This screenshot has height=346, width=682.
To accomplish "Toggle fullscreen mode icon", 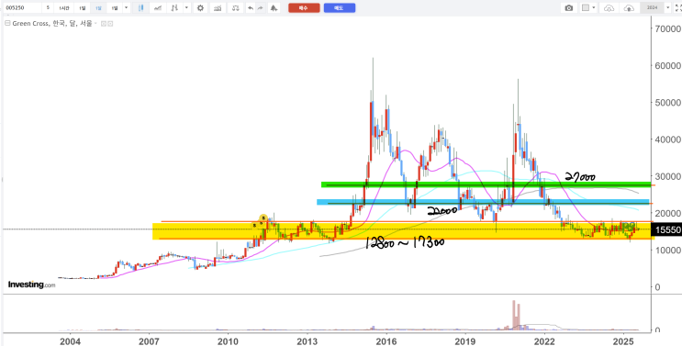I will tap(677, 8).
